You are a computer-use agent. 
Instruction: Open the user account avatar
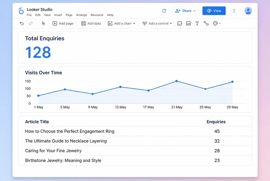tap(248, 11)
